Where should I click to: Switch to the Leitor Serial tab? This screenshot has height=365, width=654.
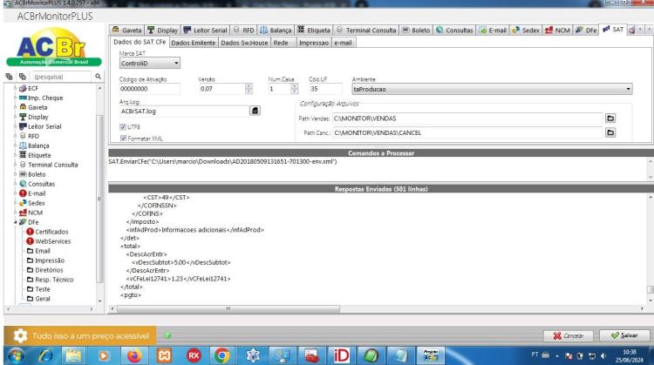[205, 30]
